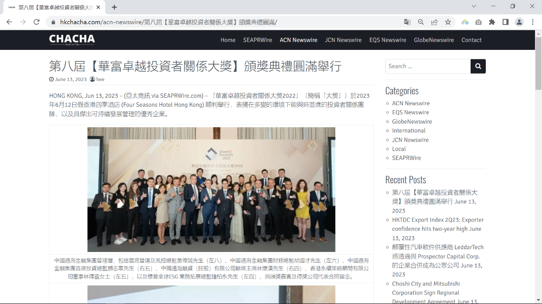Click the browser address bar URL

click(x=169, y=22)
